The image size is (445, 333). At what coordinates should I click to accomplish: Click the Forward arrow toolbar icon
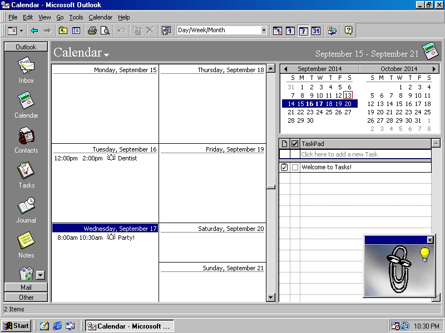[x=47, y=31]
